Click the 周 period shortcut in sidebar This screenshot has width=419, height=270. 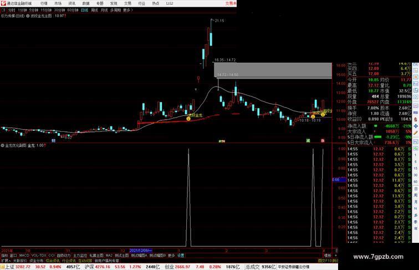coord(416,195)
